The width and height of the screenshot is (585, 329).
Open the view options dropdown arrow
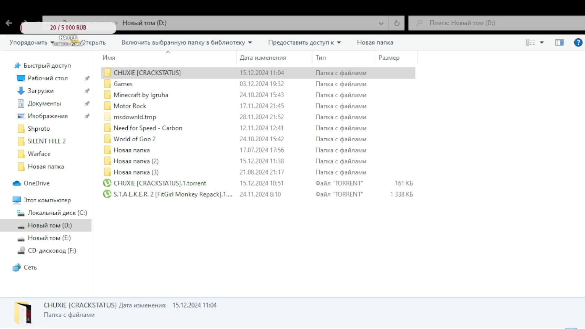(542, 42)
